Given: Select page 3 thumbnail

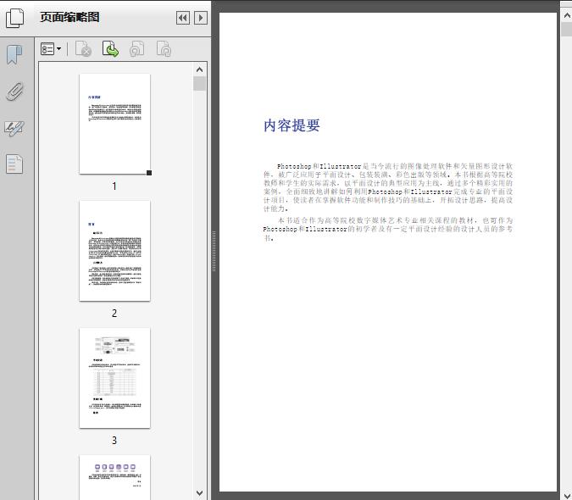Looking at the screenshot, I should tap(114, 378).
